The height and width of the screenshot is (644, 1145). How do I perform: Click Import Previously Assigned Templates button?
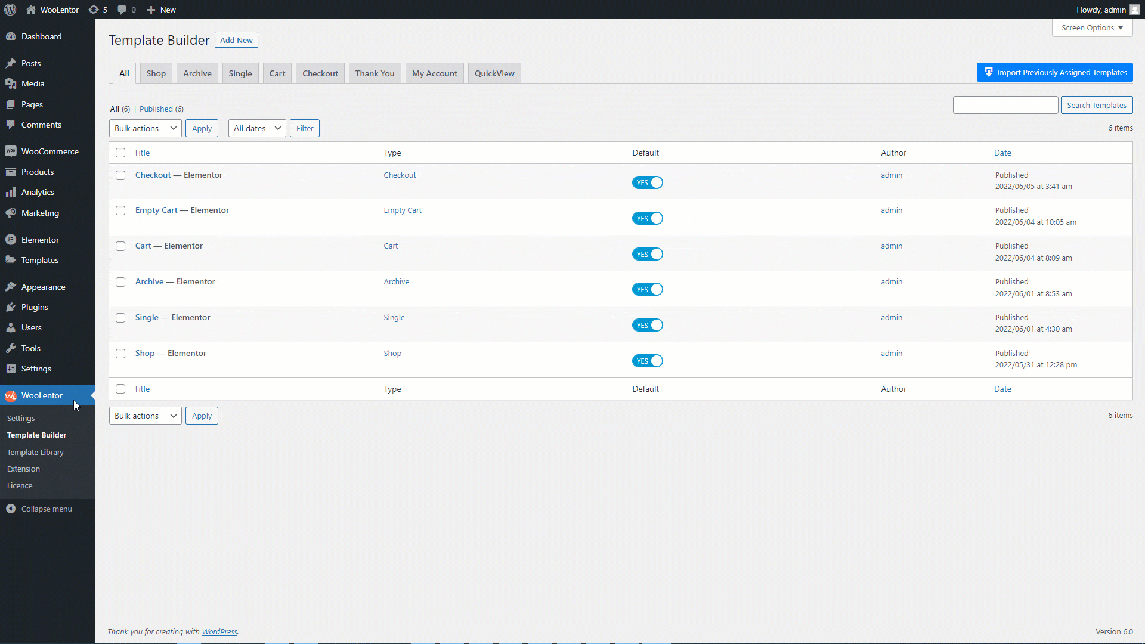click(x=1055, y=72)
